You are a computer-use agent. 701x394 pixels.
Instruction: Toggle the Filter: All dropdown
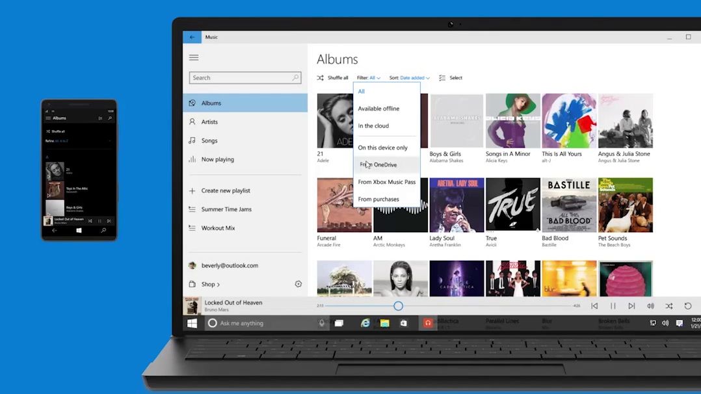click(369, 78)
